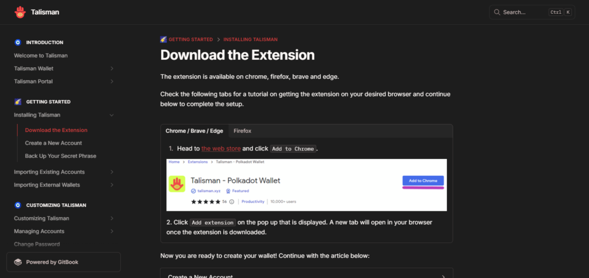589x278 pixels.
Task: Expand the Customizing Talisman sidebar chevron
Action: coord(112,218)
